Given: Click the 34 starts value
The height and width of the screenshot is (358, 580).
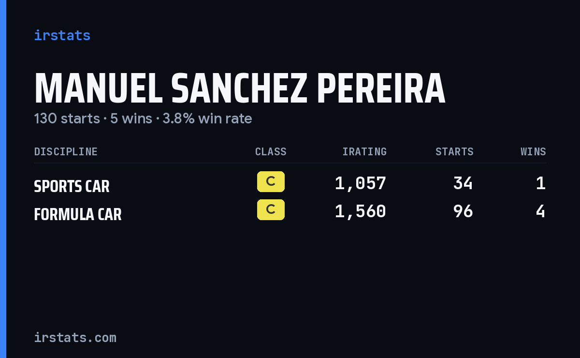Looking at the screenshot, I should (463, 183).
